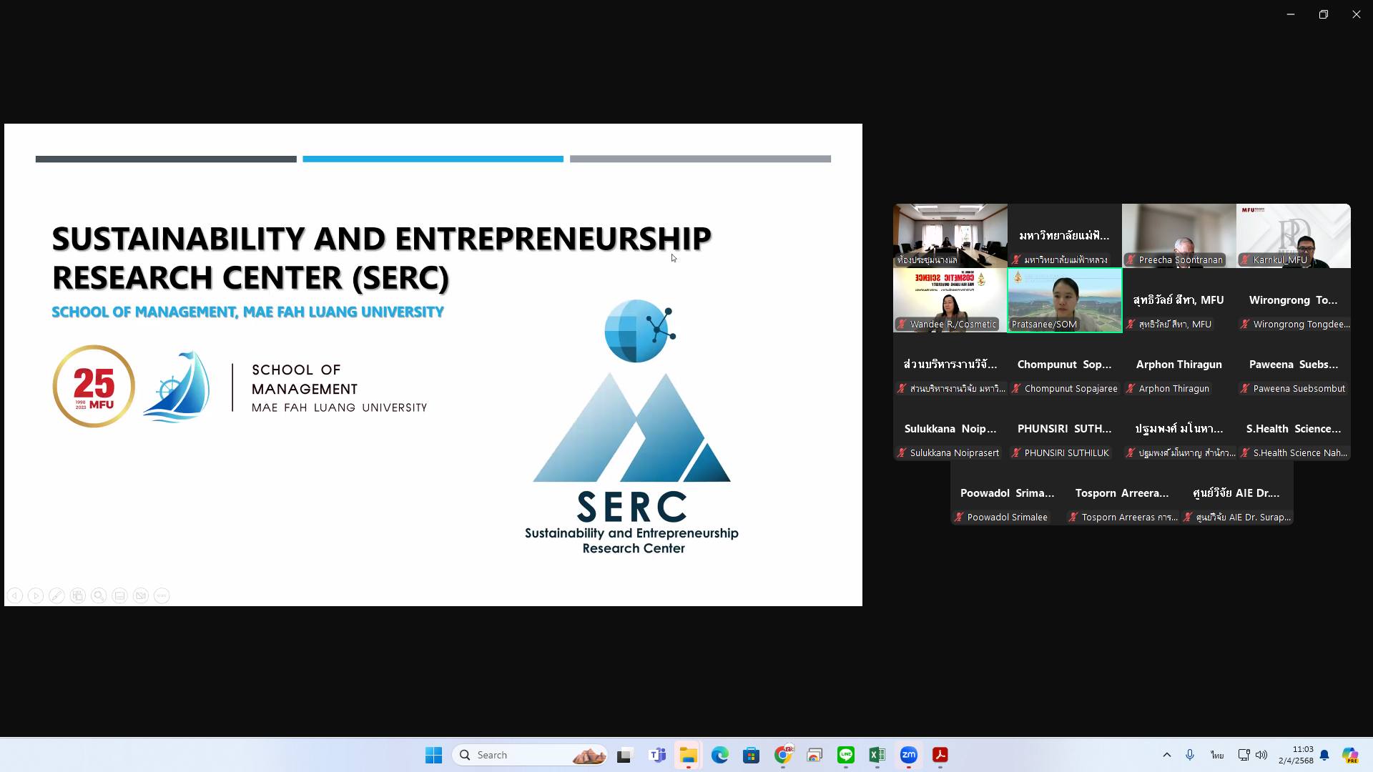Click muted mic icon beside Wandee R./Cosmetic

(x=902, y=325)
